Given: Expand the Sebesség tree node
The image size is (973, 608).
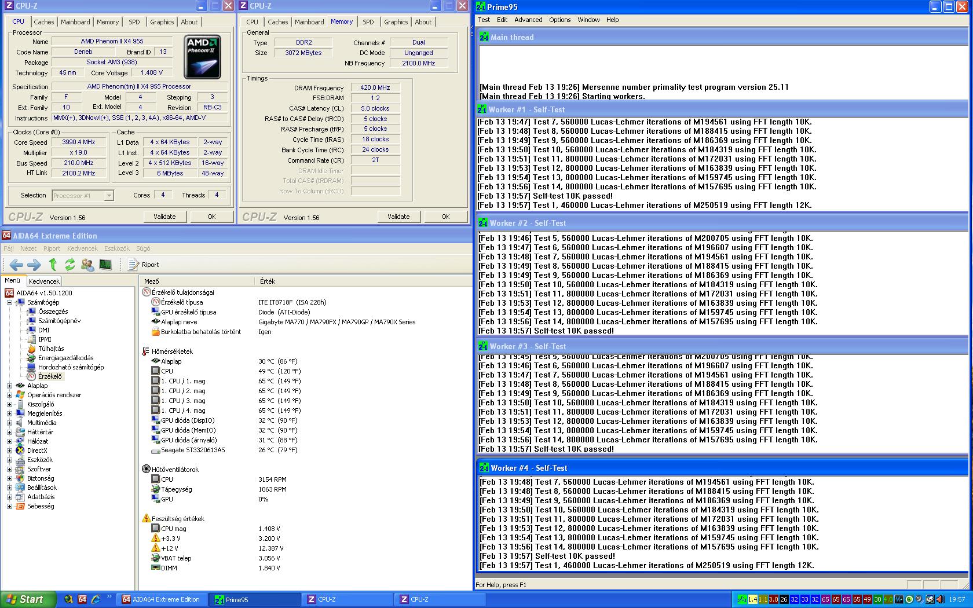Looking at the screenshot, I should 9,506.
